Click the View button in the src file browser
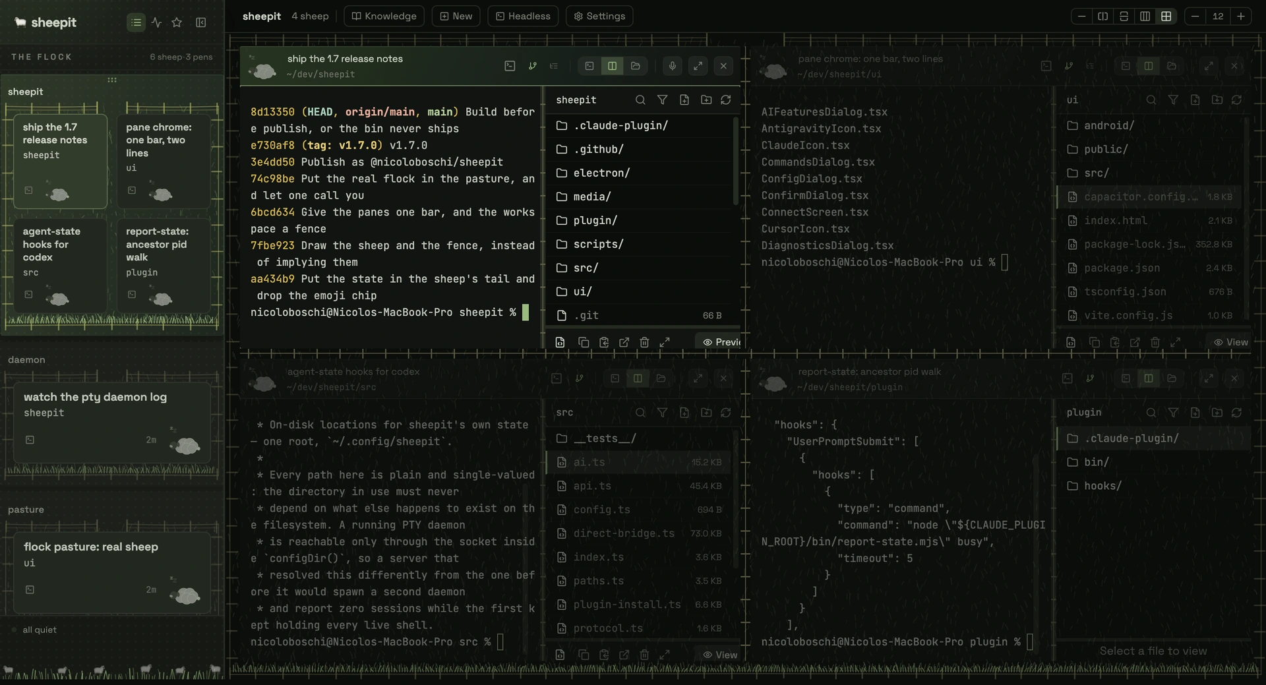Screen dimensions: 1266x685 point(719,655)
